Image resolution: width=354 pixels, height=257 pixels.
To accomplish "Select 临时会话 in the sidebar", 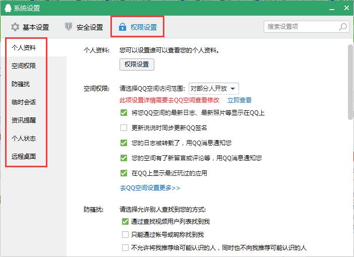I will 24,102.
